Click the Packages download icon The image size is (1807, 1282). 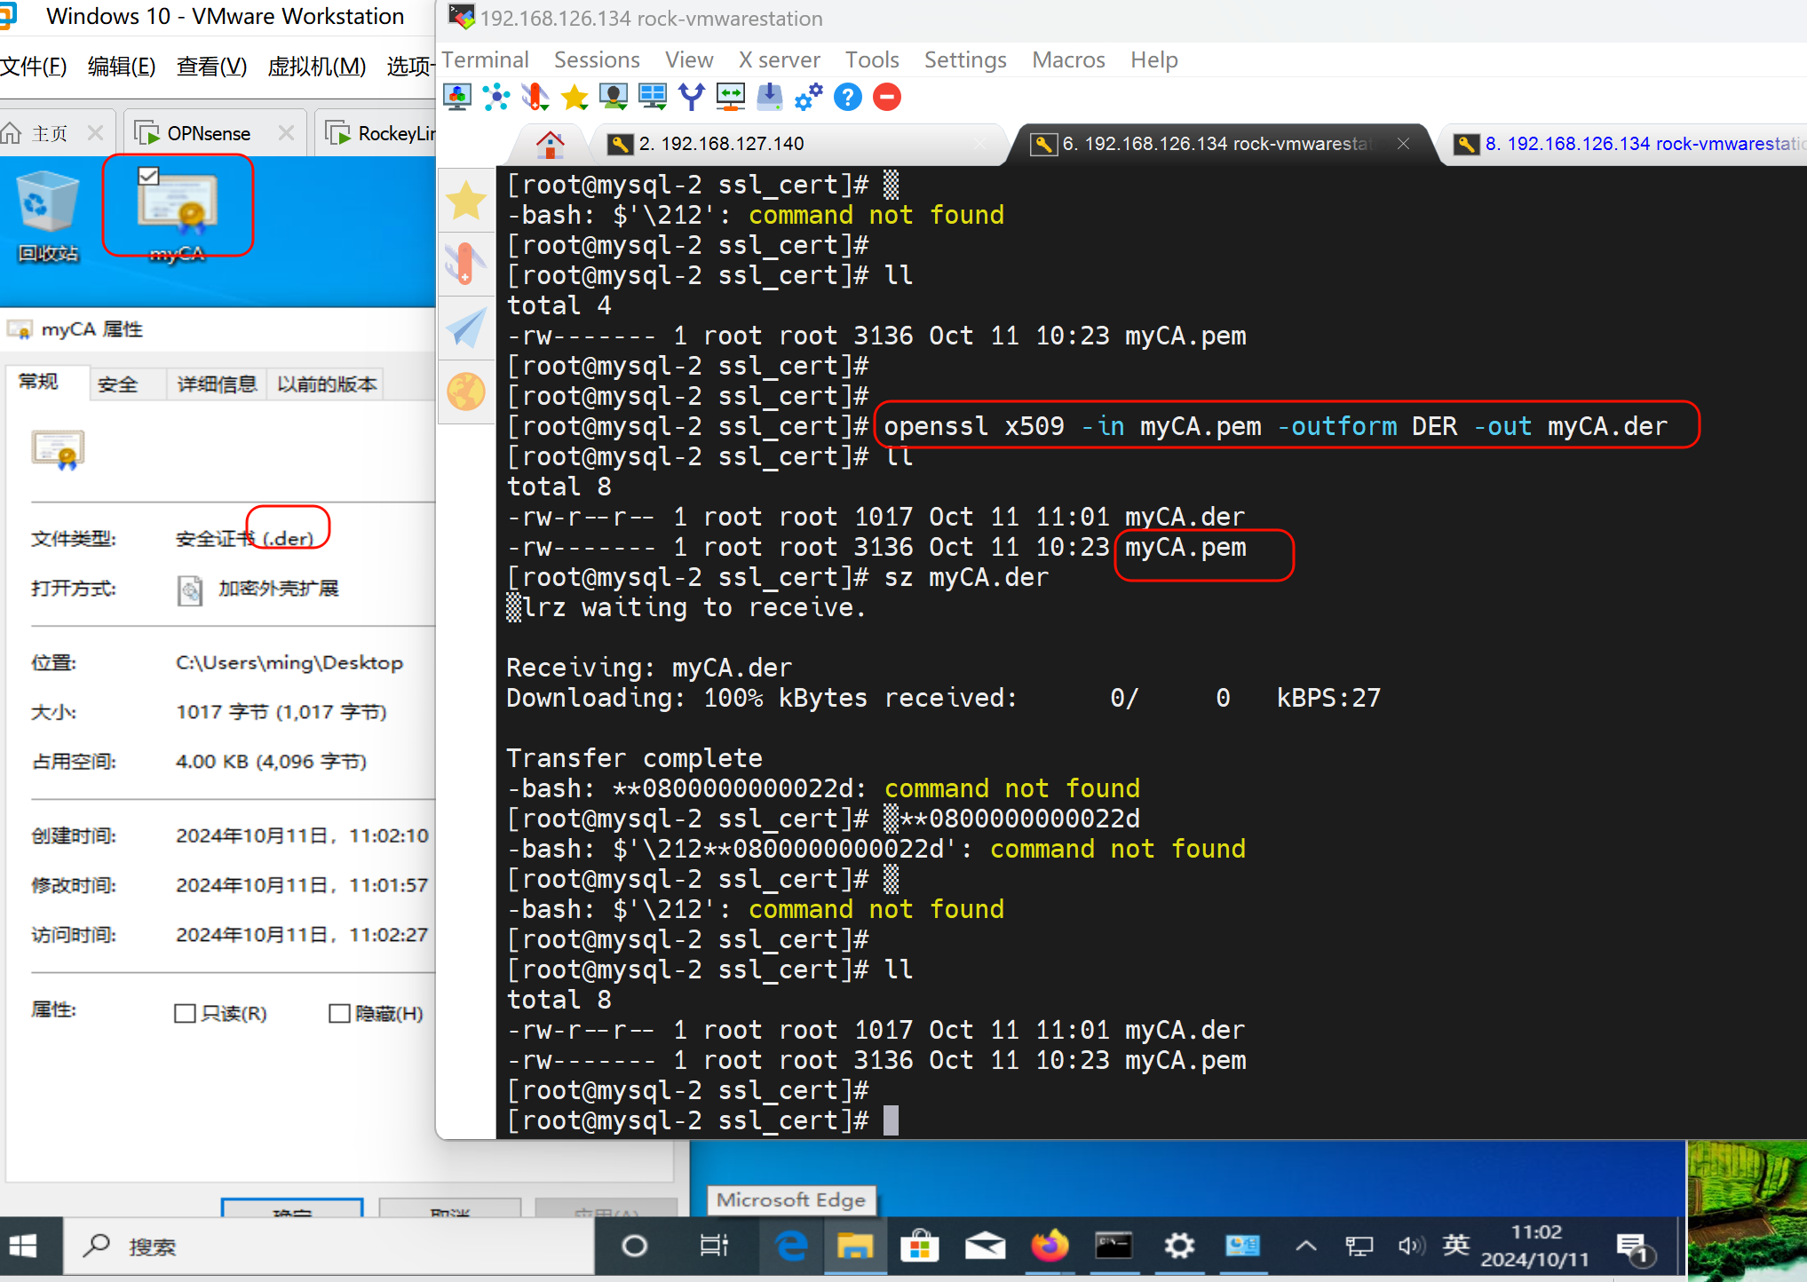(769, 97)
